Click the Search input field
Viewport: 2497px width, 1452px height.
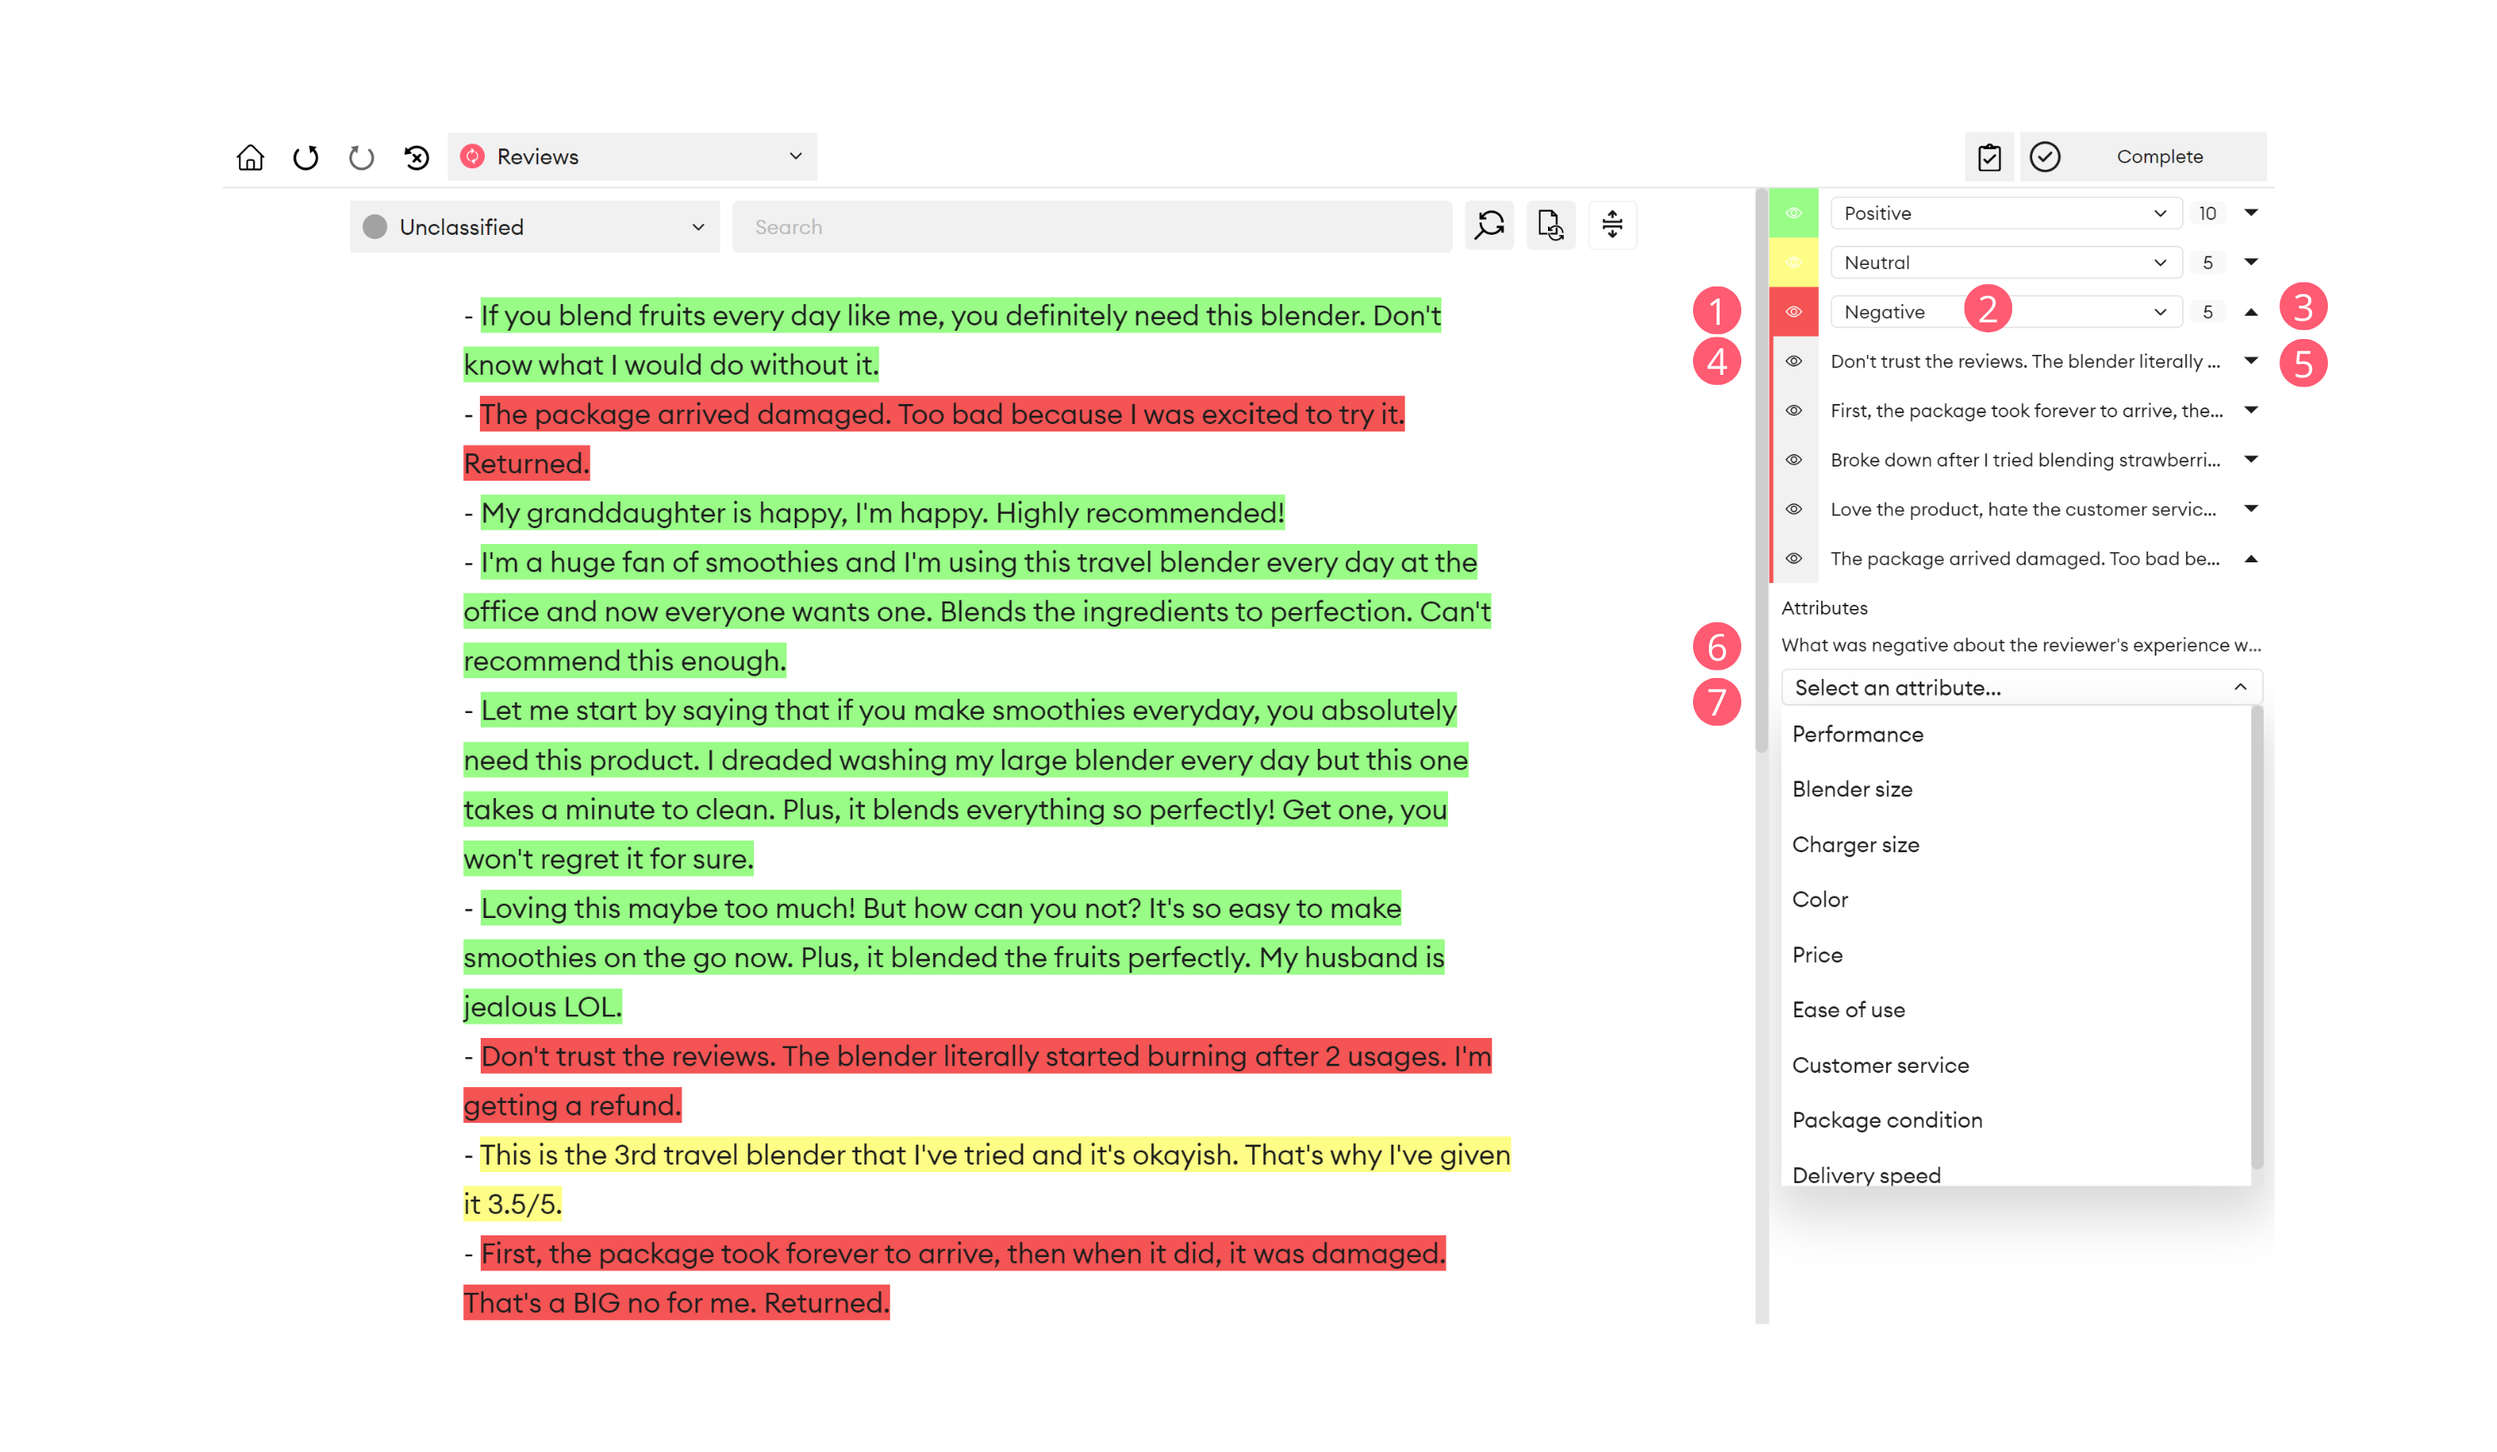pos(1092,227)
